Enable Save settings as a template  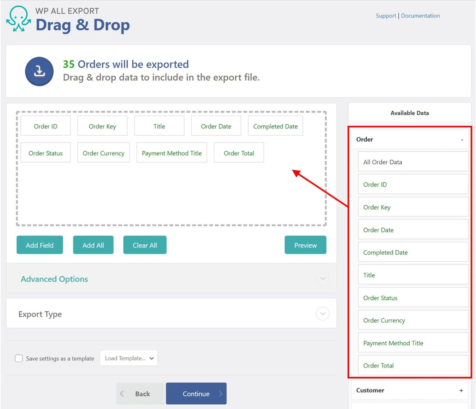click(19, 358)
